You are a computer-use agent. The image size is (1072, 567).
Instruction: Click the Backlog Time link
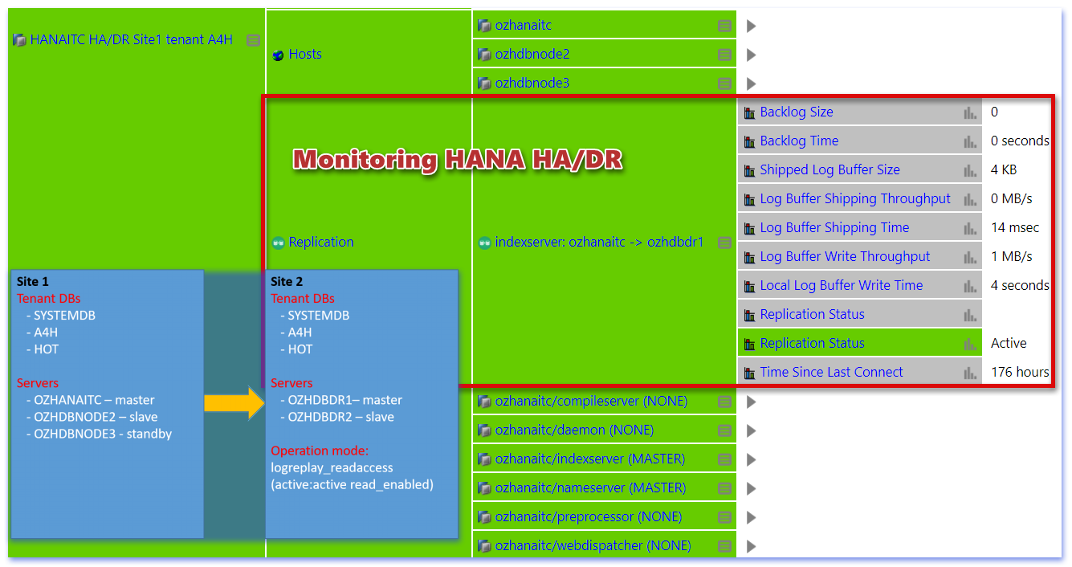click(x=799, y=141)
